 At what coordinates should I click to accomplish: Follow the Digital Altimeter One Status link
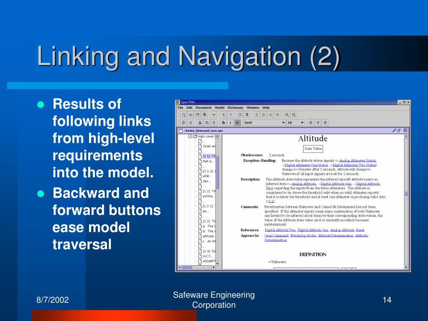click(306, 165)
